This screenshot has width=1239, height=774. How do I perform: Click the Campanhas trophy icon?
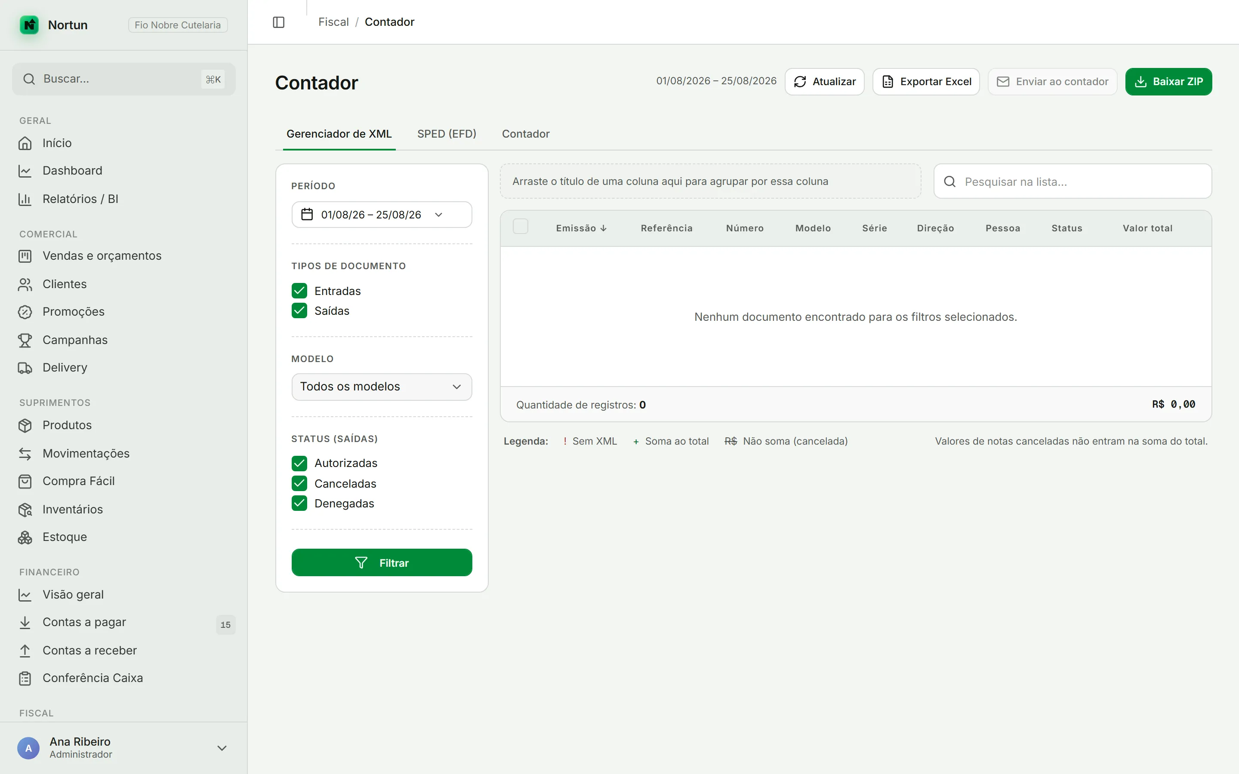click(25, 340)
